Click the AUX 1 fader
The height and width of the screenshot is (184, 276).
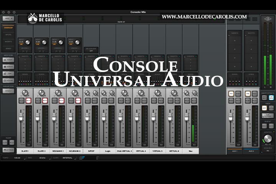tap(231, 117)
